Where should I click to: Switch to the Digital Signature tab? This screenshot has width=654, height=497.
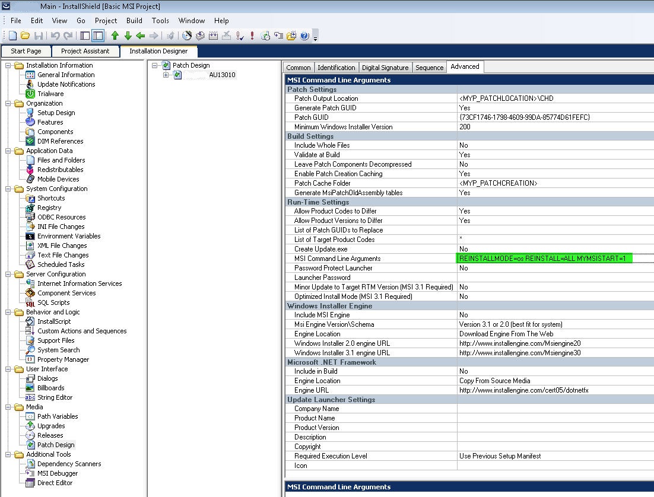pyautogui.click(x=385, y=68)
